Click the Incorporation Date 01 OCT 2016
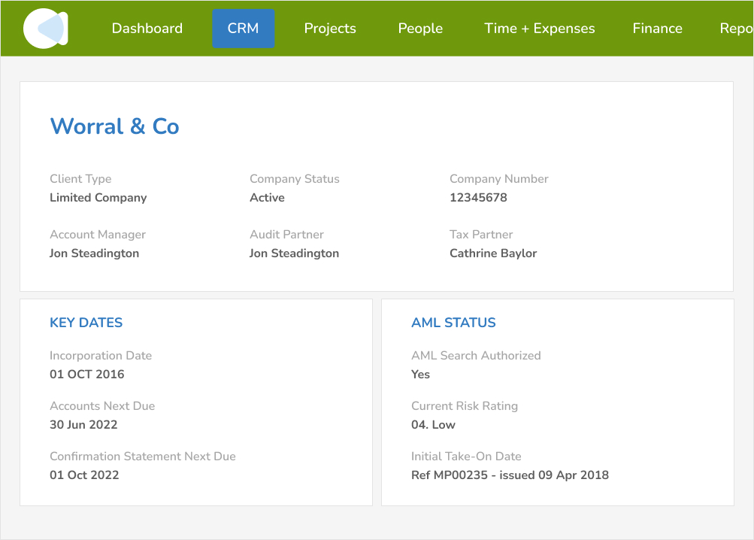754x540 pixels. point(86,375)
